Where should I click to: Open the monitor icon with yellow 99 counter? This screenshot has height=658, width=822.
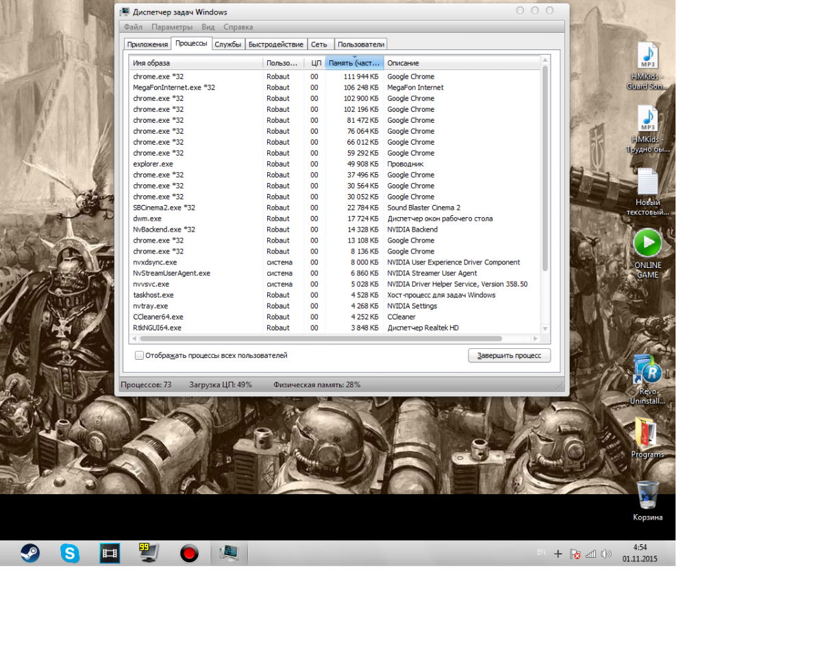[x=149, y=552]
